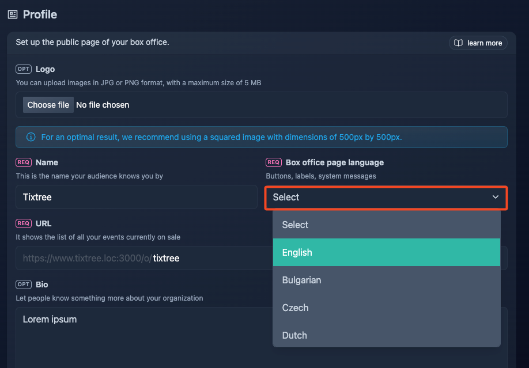The width and height of the screenshot is (529, 368).
Task: Click the Box office page language label
Action: pyautogui.click(x=335, y=162)
